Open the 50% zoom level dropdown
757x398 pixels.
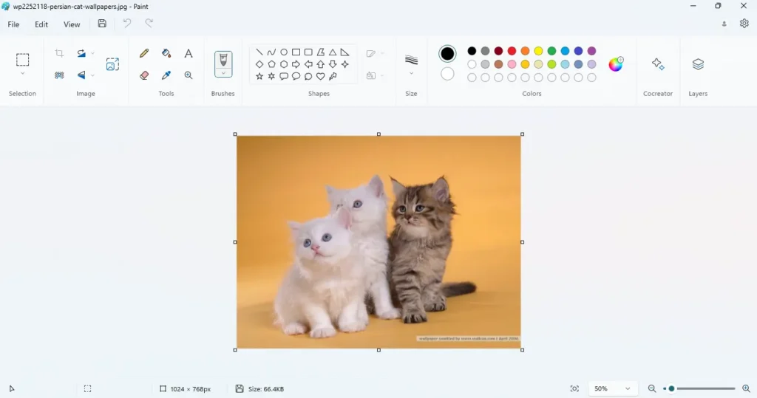coord(613,388)
